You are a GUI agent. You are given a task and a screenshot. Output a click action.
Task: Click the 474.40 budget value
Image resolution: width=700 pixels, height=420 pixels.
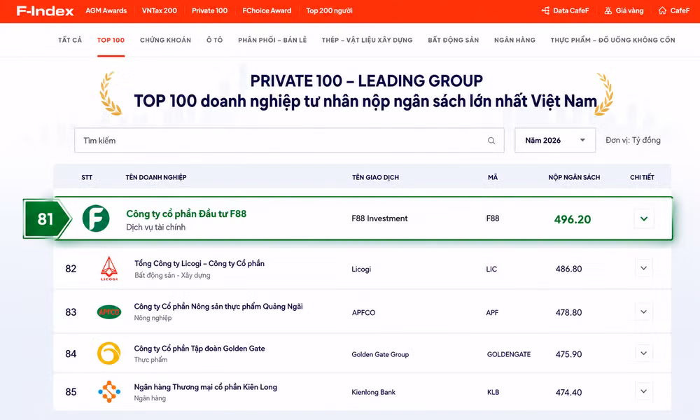pyautogui.click(x=568, y=392)
